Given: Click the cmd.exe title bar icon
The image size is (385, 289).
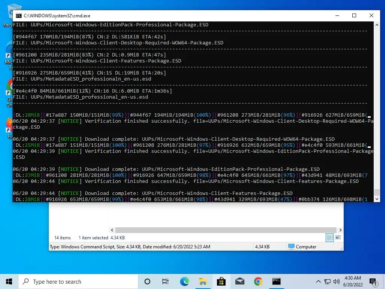Looking at the screenshot, I should 19,16.
